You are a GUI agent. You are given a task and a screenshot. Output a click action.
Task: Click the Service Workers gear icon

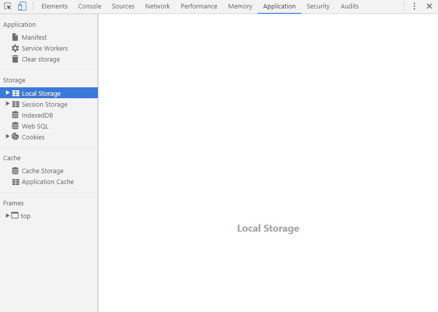[x=15, y=48]
